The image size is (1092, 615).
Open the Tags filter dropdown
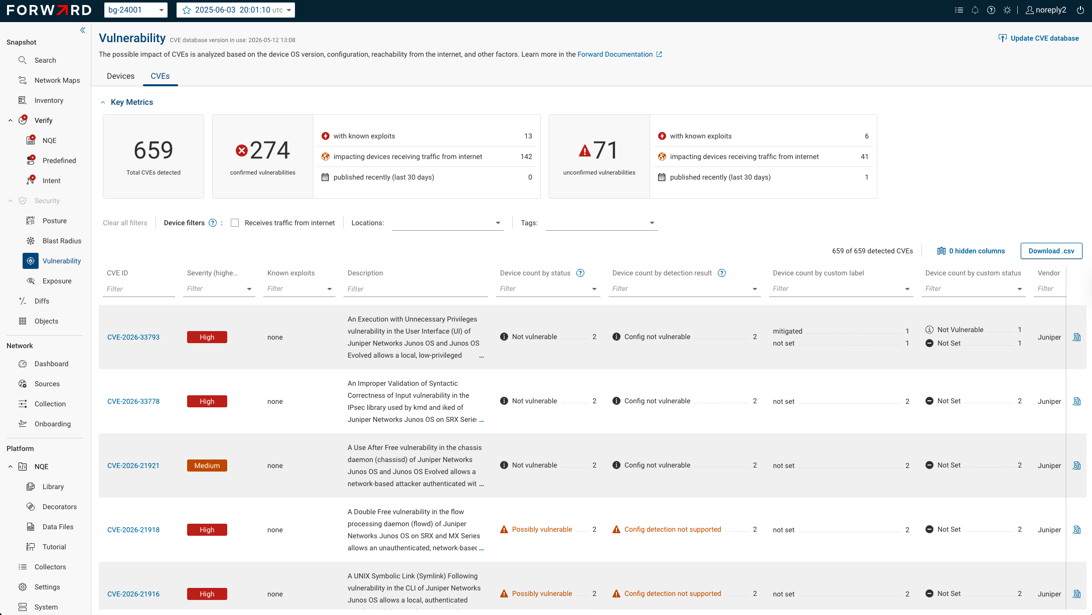(601, 223)
